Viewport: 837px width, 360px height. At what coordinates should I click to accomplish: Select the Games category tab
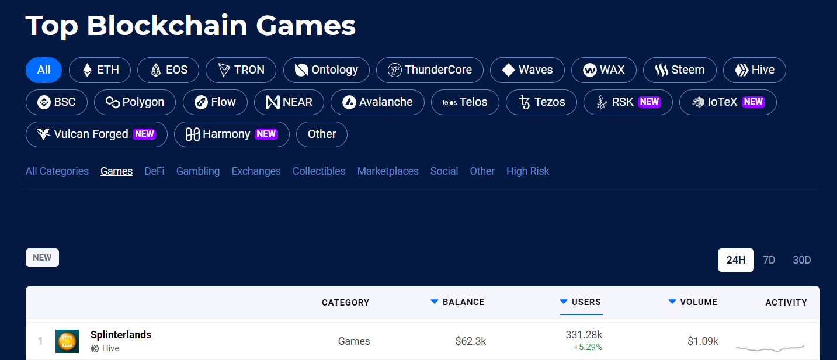(117, 171)
